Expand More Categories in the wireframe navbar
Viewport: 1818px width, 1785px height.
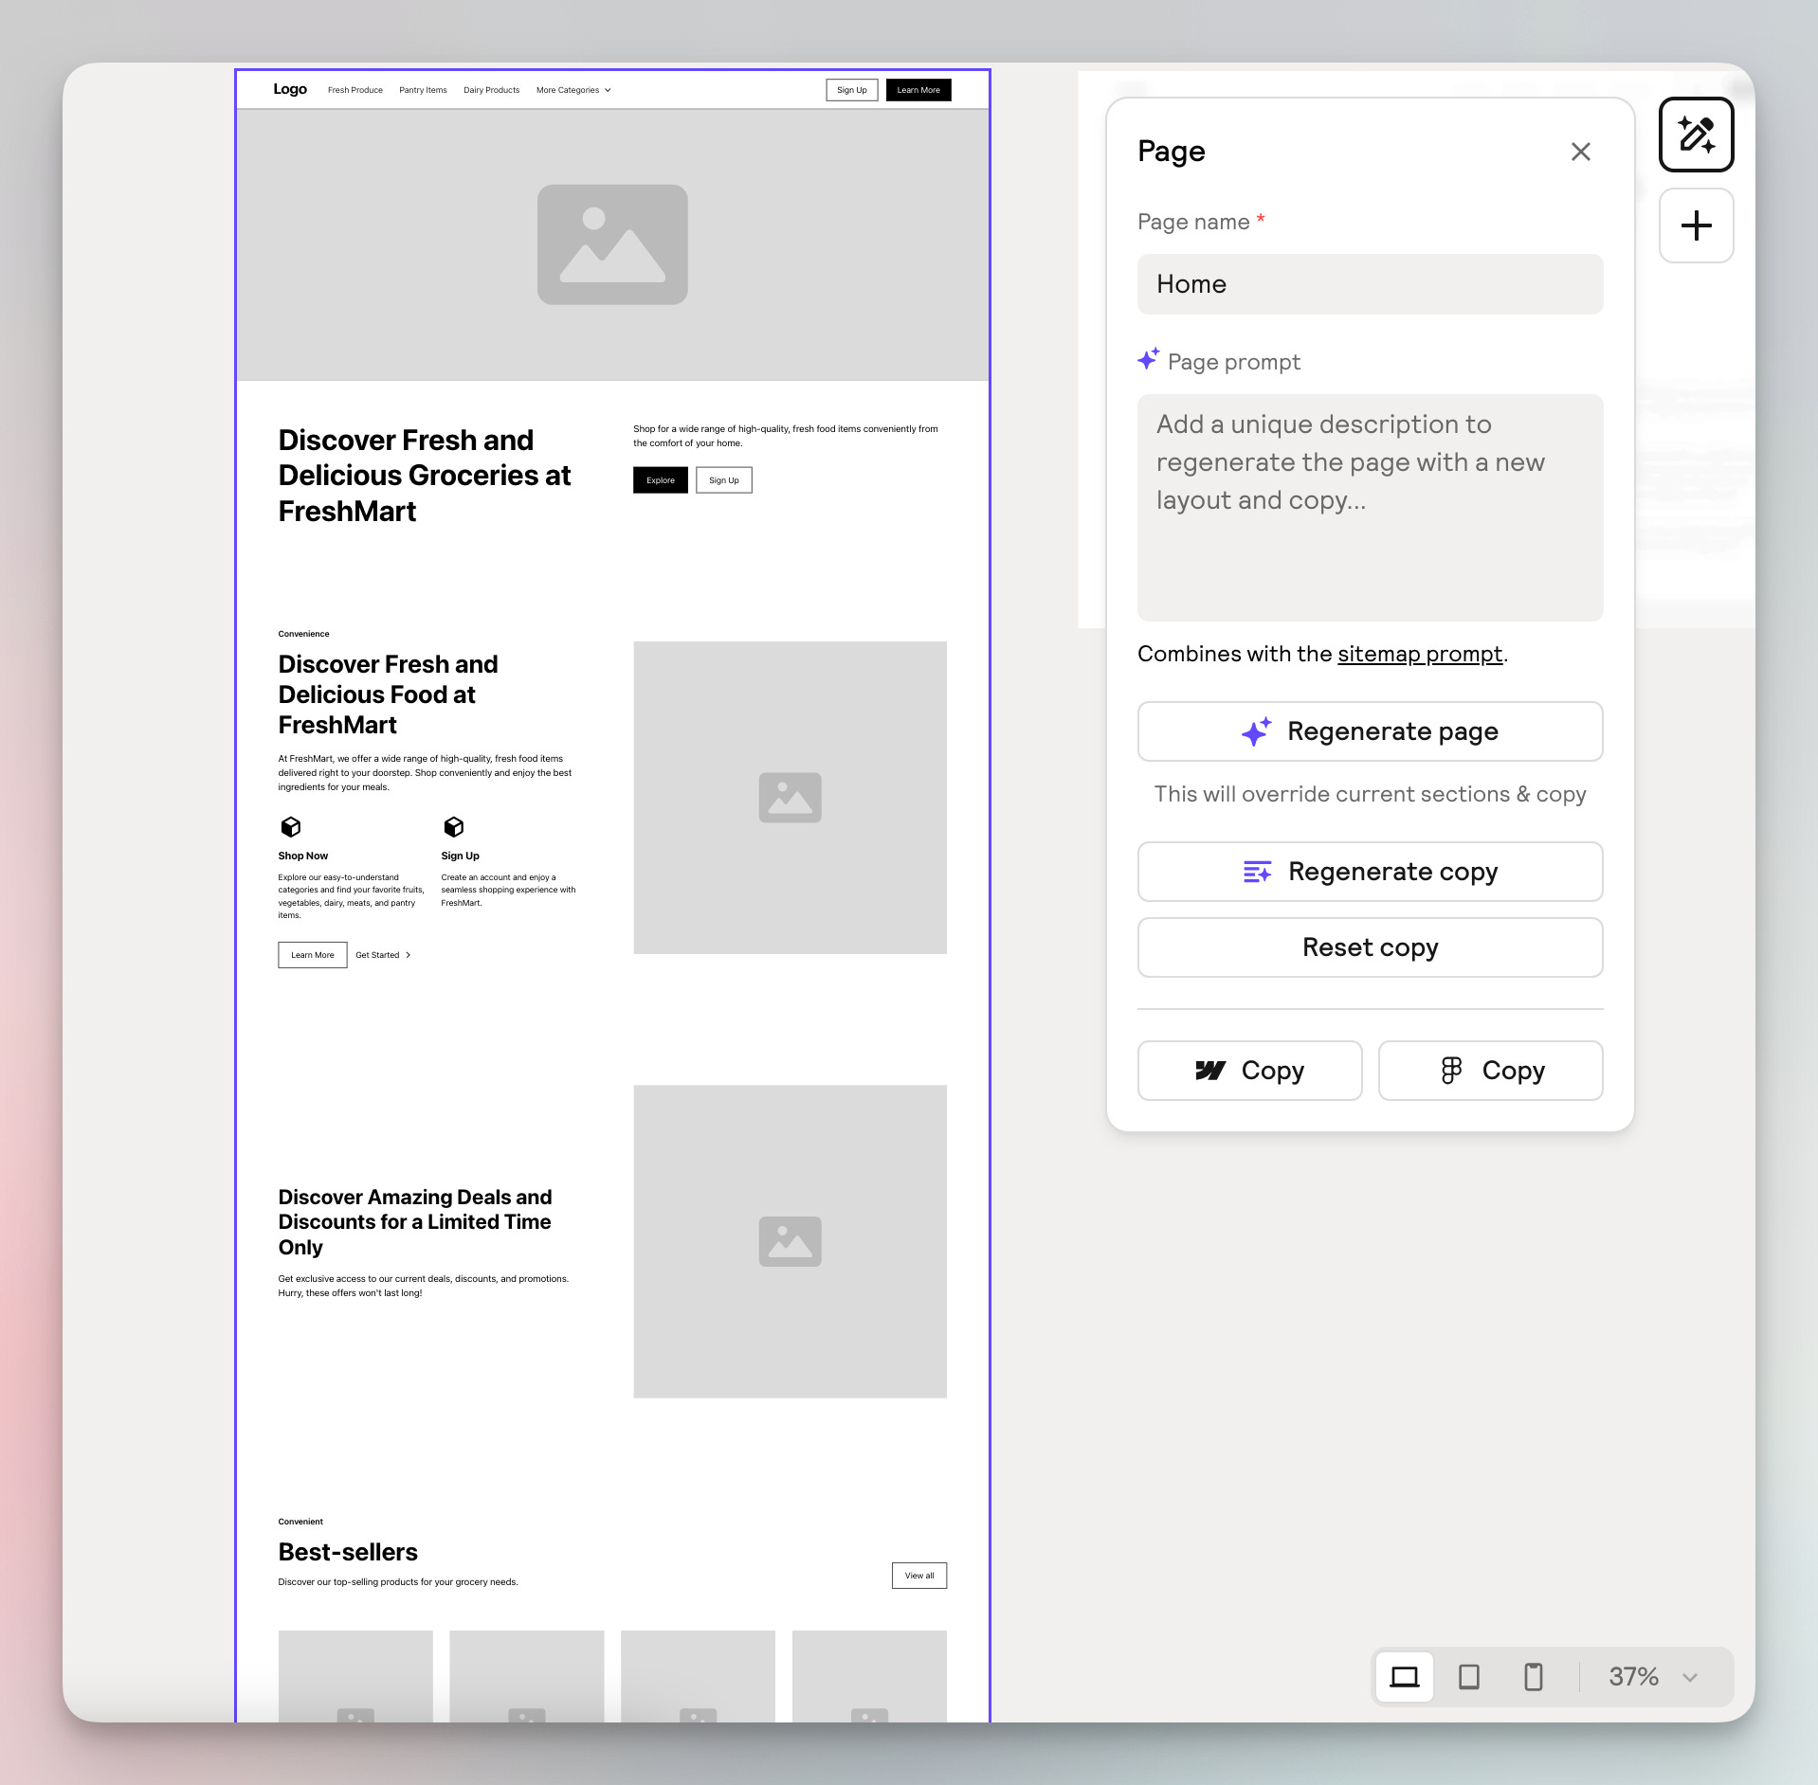(573, 89)
